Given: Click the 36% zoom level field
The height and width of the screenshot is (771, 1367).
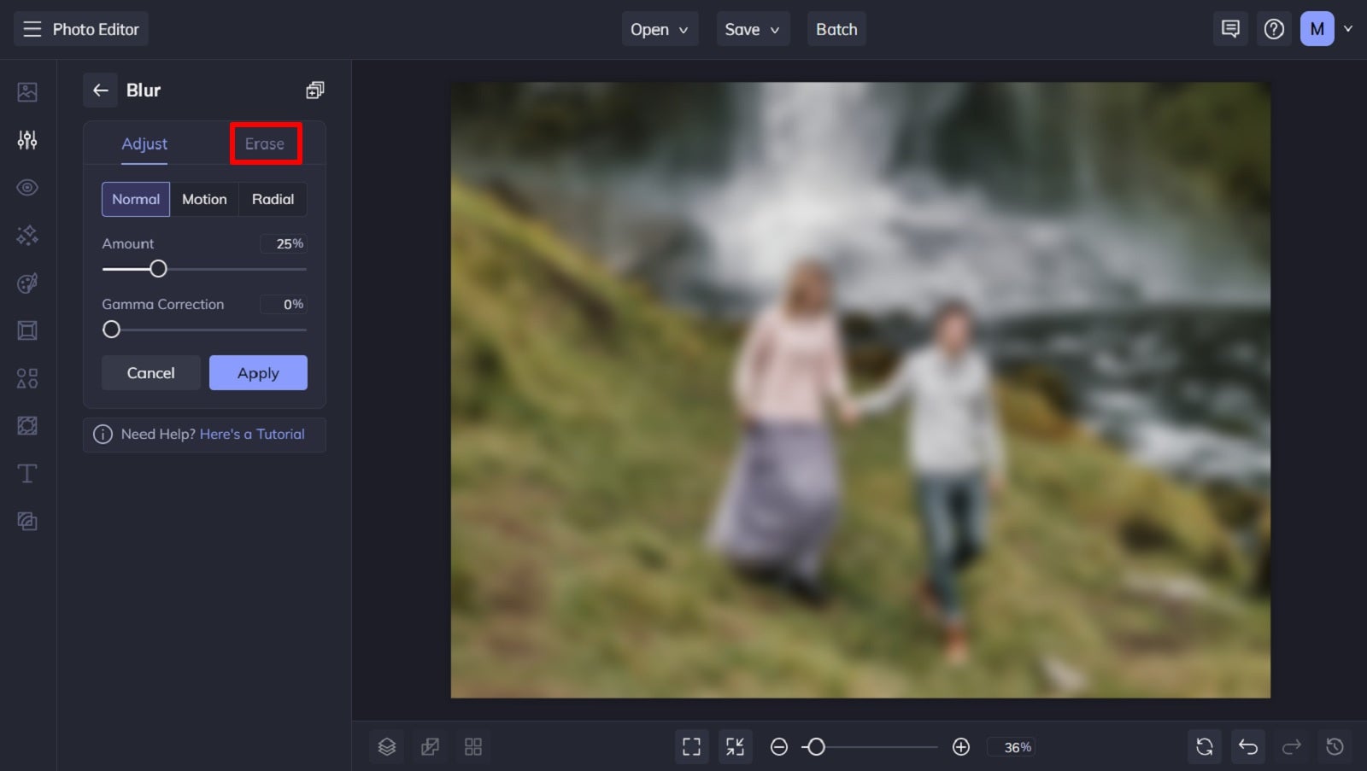Looking at the screenshot, I should point(1012,746).
